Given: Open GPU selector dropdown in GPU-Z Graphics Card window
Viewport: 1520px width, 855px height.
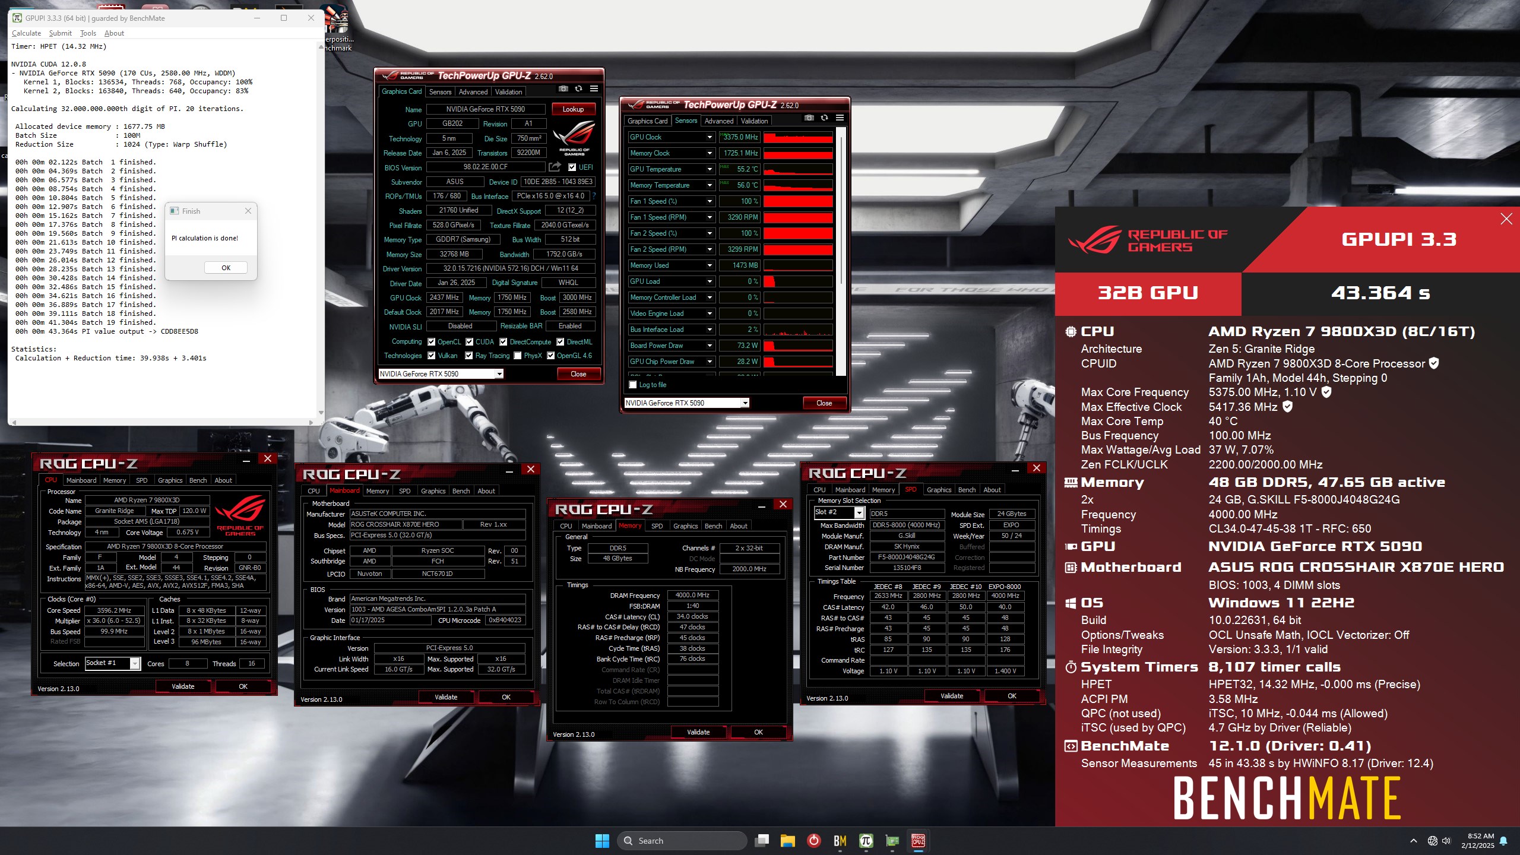Looking at the screenshot, I should point(499,373).
